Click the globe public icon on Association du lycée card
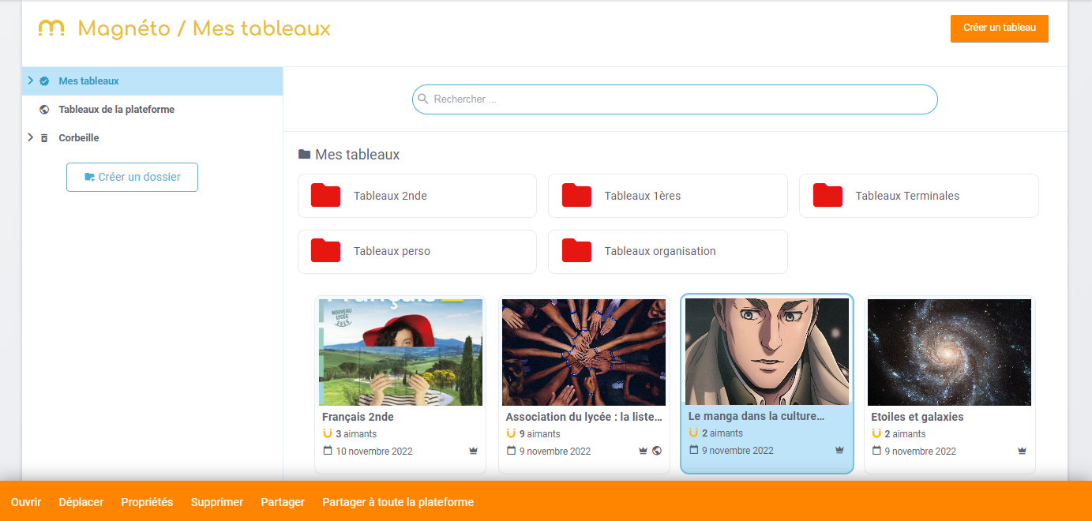1092x521 pixels. 657,452
